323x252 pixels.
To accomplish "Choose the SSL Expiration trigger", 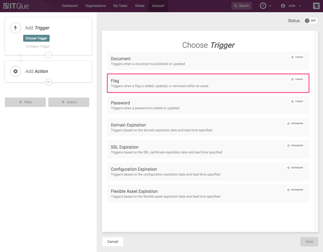I will [x=208, y=149].
